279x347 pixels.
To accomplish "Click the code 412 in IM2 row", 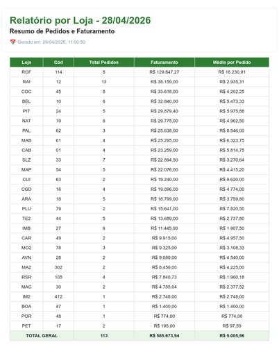I will (58, 296).
